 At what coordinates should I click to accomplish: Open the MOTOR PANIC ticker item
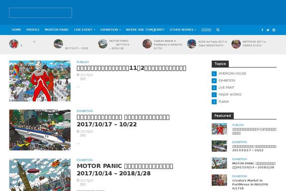coord(119,44)
